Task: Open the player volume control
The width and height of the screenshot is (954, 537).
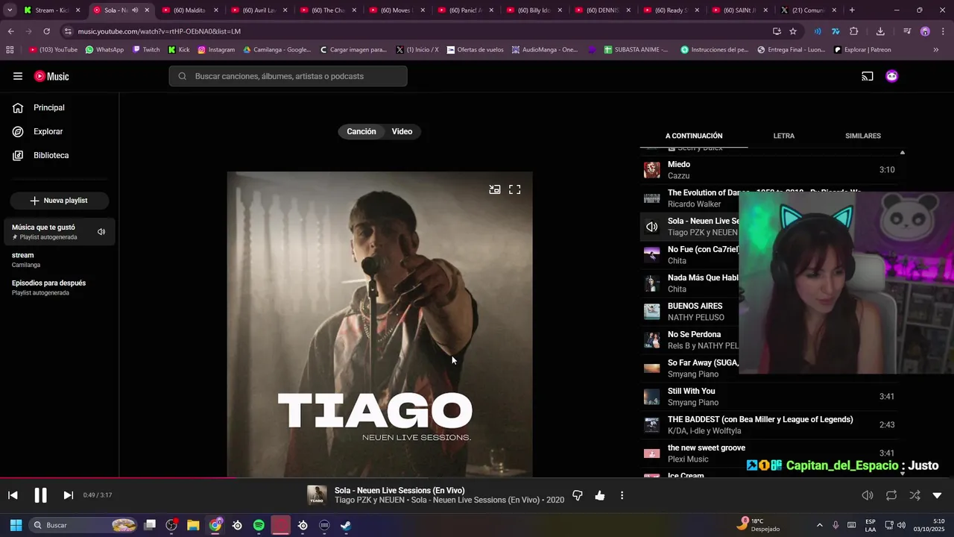Action: coord(868,495)
